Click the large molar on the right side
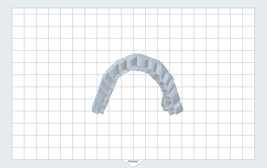Viewport: 267px width, 168px height. pyautogui.click(x=167, y=101)
